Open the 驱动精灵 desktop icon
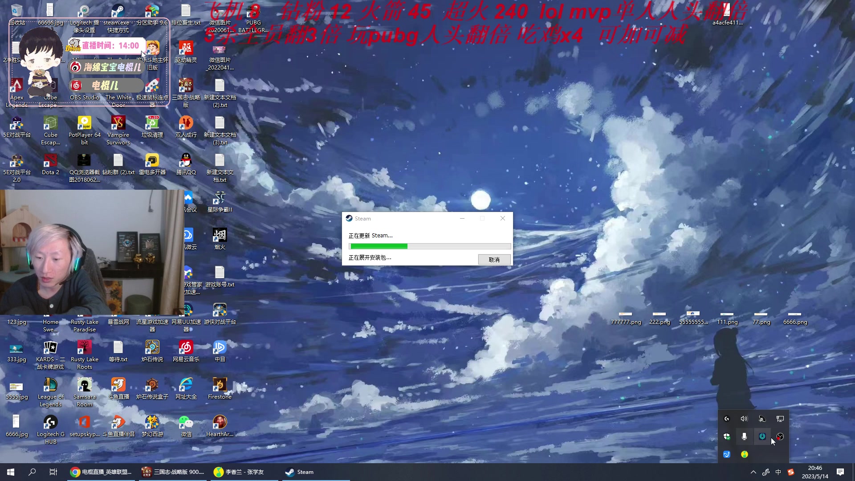 pyautogui.click(x=186, y=53)
